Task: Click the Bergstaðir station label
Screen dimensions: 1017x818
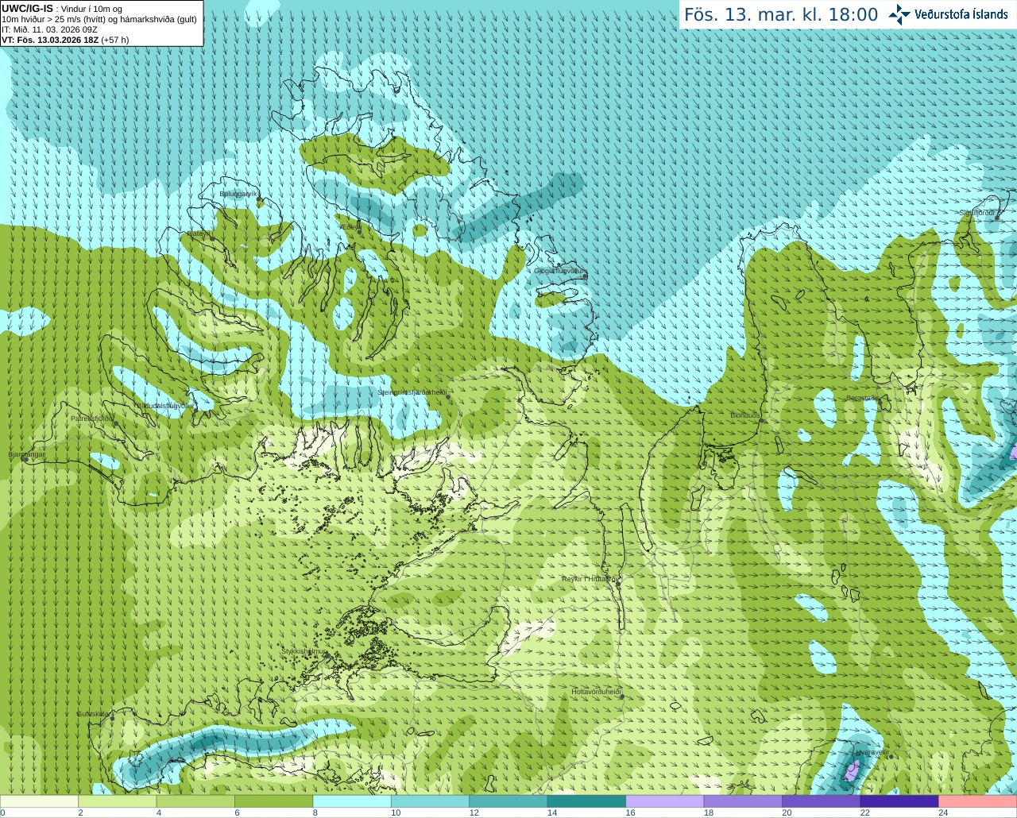Action: click(863, 398)
